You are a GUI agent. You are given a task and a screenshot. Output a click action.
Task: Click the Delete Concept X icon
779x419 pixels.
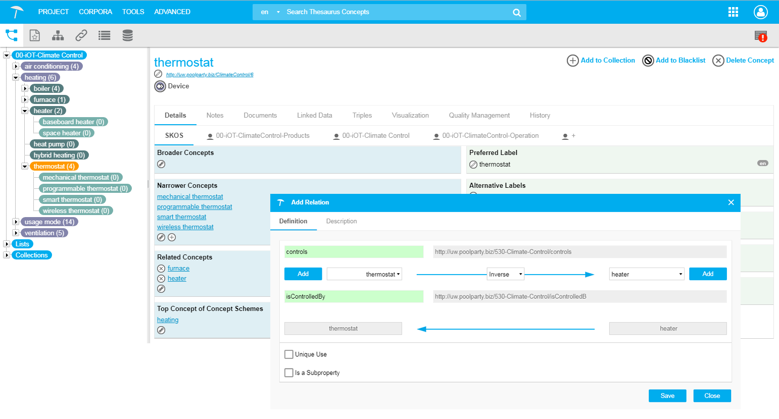(718, 61)
